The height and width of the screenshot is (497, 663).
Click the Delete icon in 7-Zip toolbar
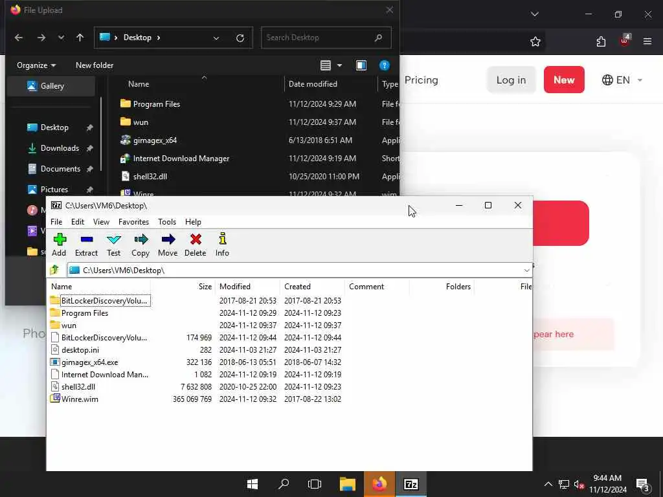196,239
